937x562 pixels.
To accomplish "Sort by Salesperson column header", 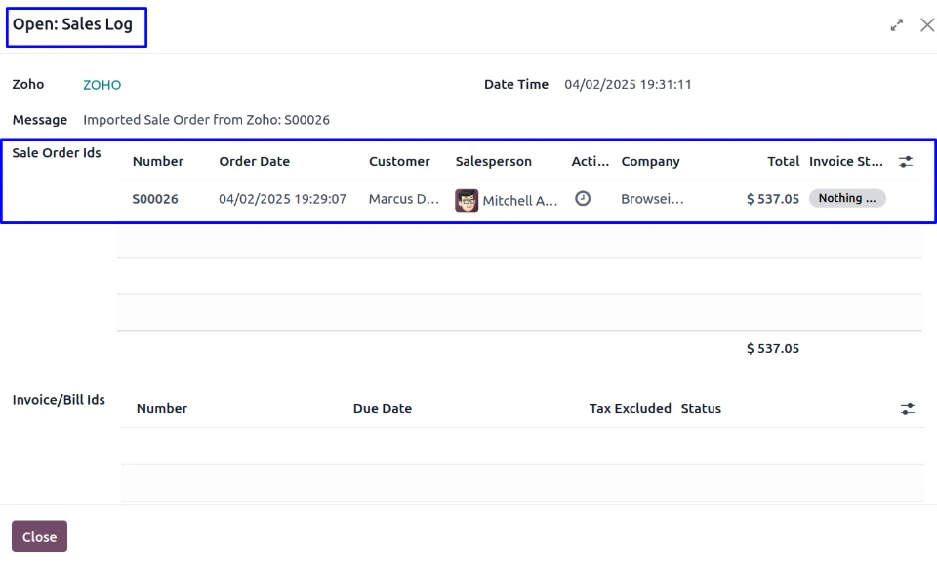I will click(494, 162).
